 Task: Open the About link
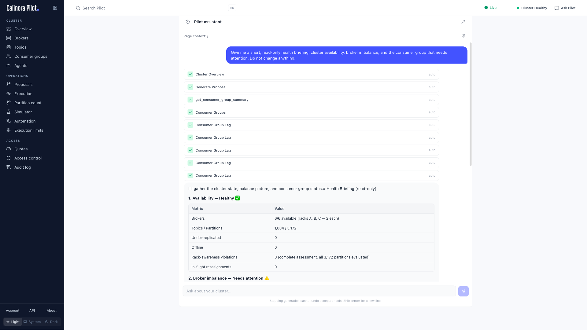click(x=51, y=310)
